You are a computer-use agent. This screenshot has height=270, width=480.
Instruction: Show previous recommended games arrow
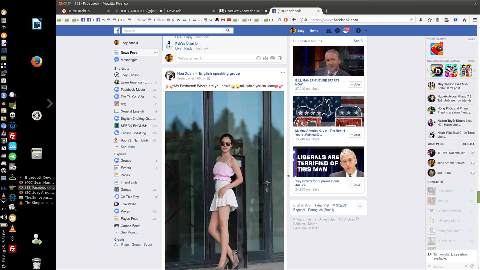point(428,70)
